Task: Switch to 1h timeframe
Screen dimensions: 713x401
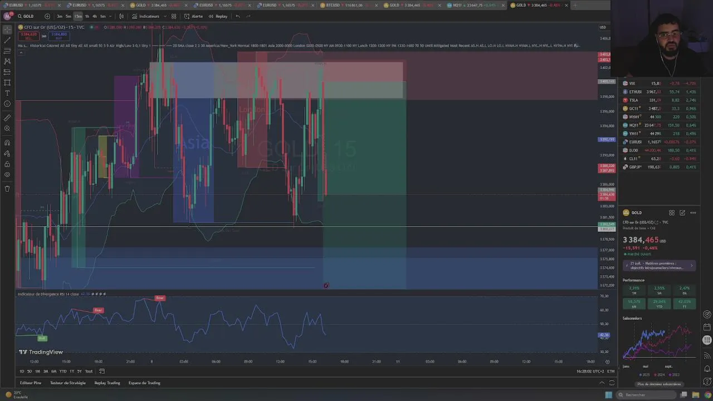Action: 87,16
